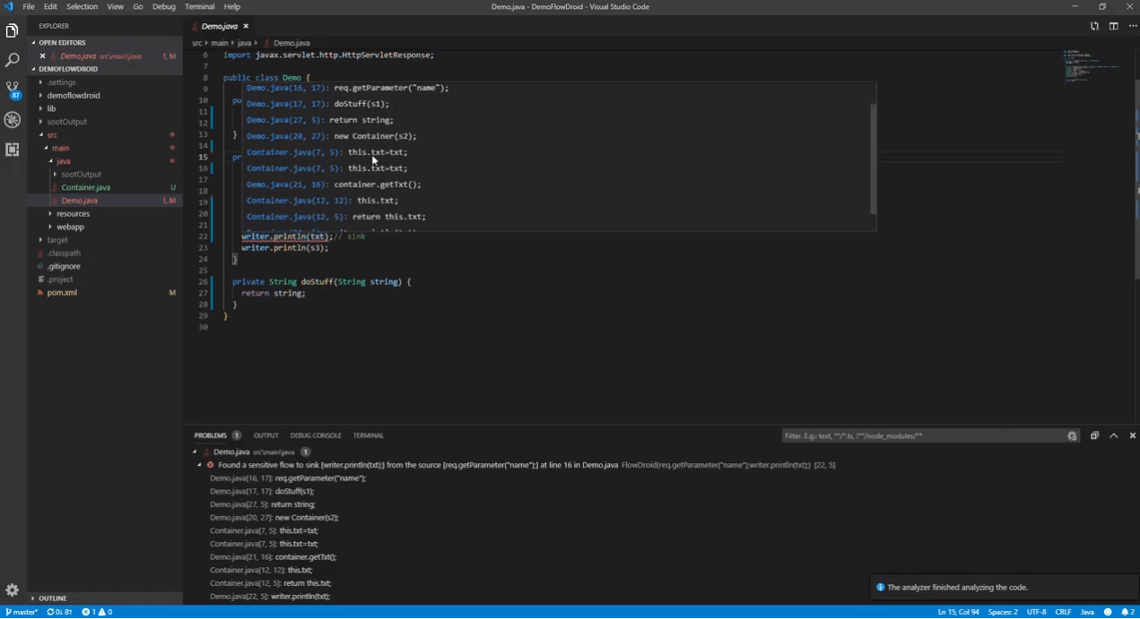This screenshot has width=1140, height=619.
Task: Expand the demoflowdroid folder
Action: (73, 95)
